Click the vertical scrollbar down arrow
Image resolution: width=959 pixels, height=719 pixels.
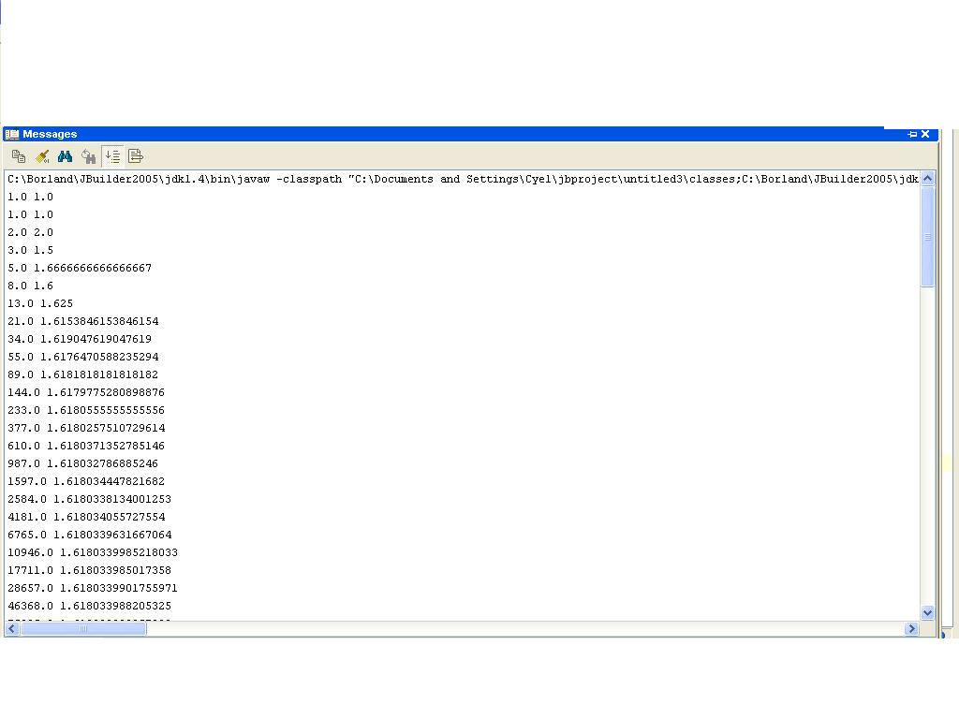coord(927,612)
